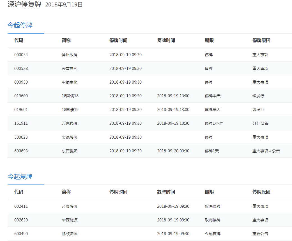Select 18国债19 row name

coord(70,110)
